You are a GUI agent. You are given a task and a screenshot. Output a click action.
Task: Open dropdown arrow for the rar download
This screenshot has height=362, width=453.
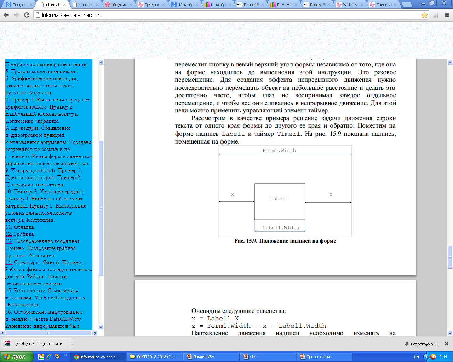(71, 343)
